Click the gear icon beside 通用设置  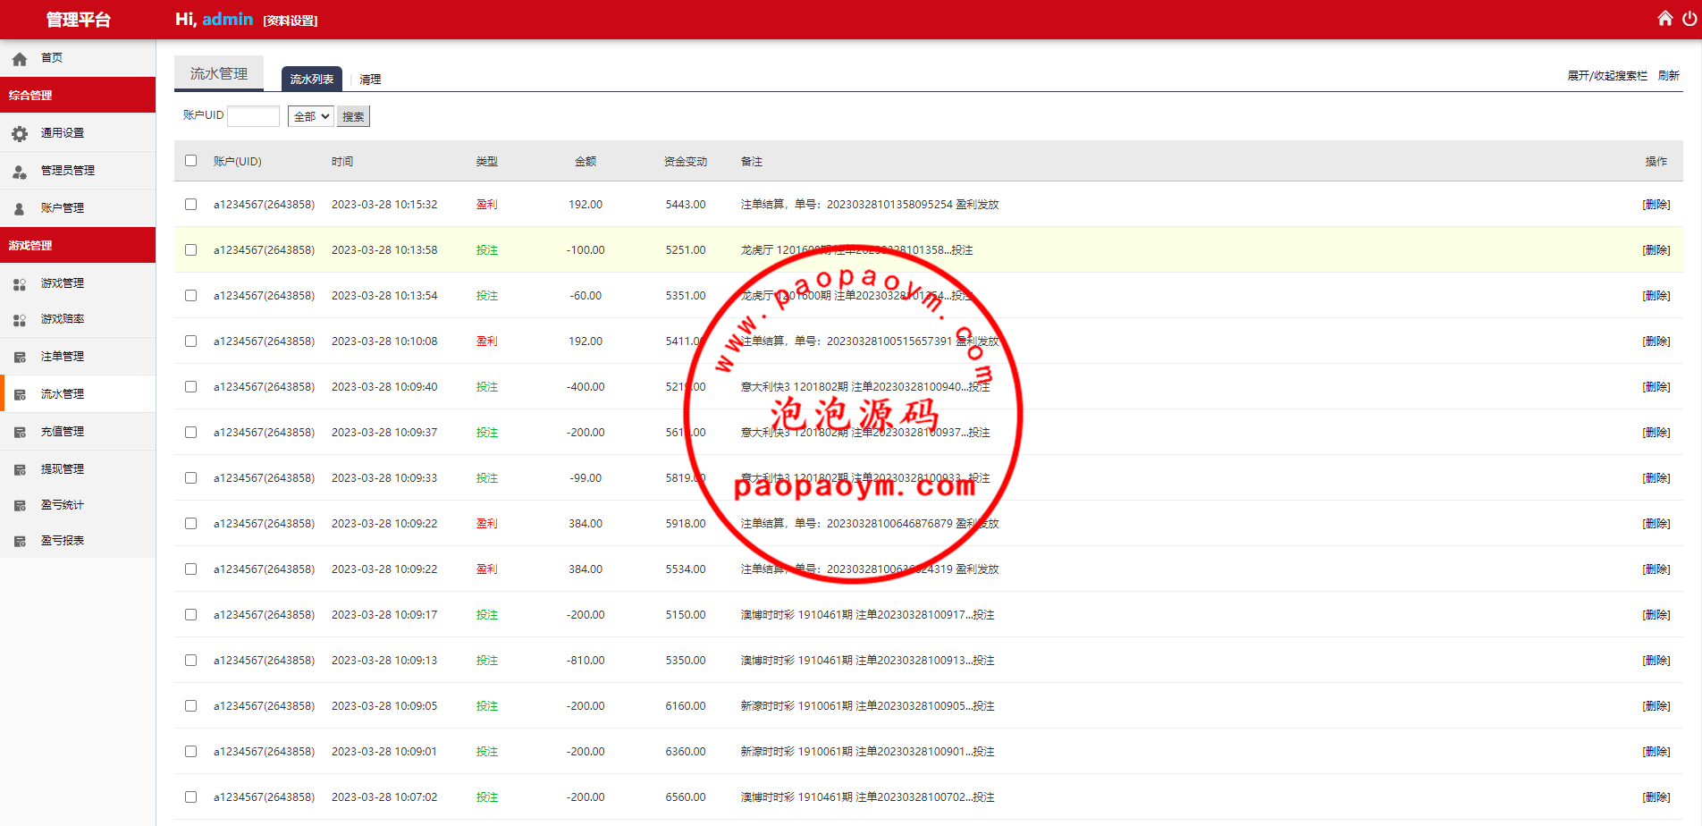pyautogui.click(x=20, y=133)
